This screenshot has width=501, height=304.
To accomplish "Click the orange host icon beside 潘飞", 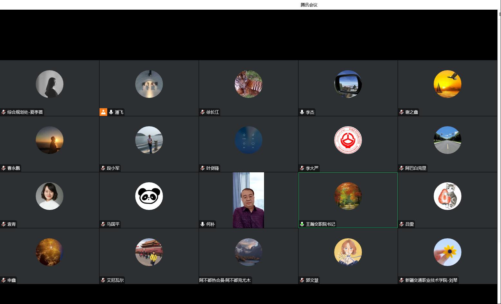I will (103, 112).
